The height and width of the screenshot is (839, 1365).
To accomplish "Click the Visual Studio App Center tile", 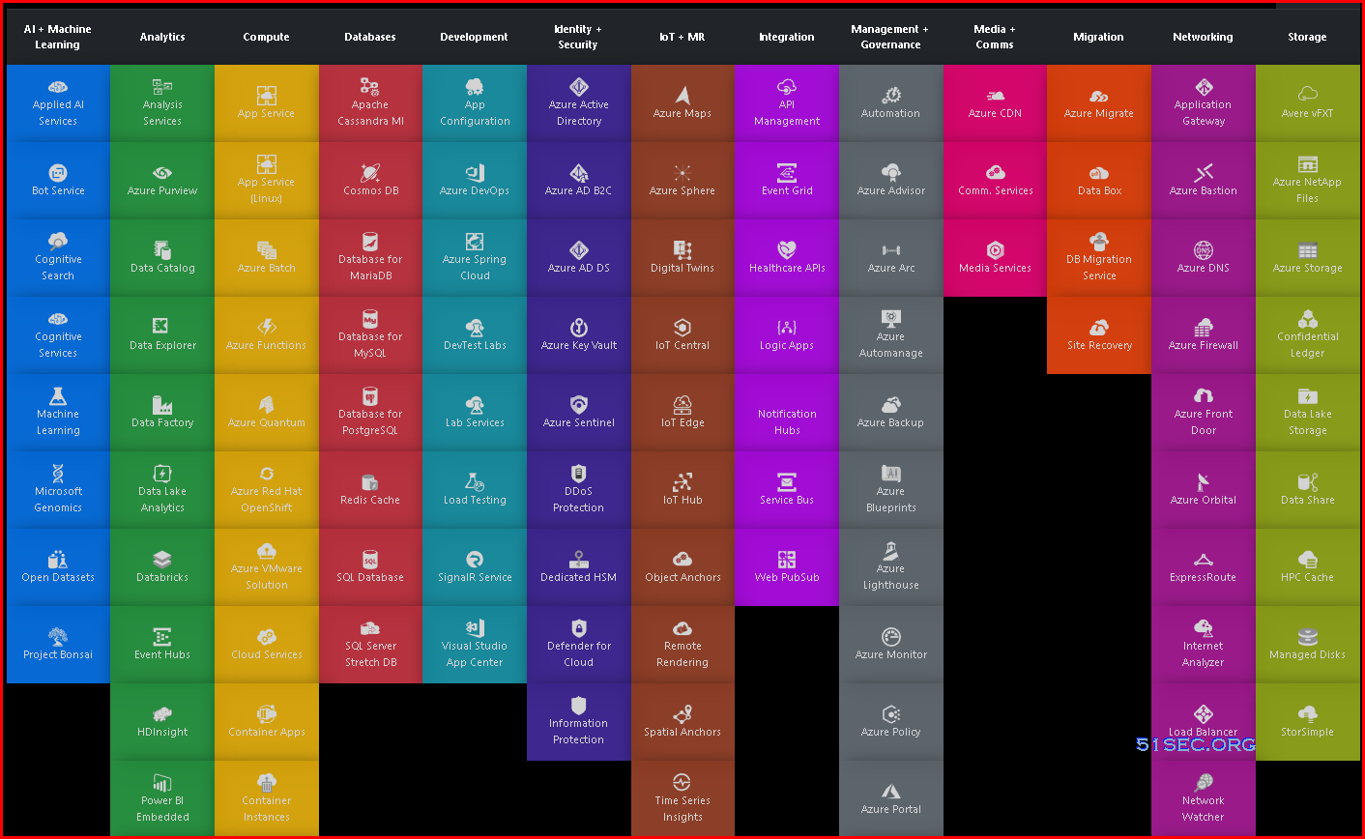I will click(x=475, y=645).
